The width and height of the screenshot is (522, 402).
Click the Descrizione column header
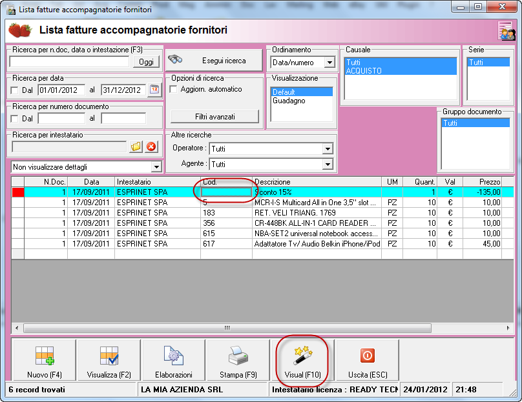[317, 182]
